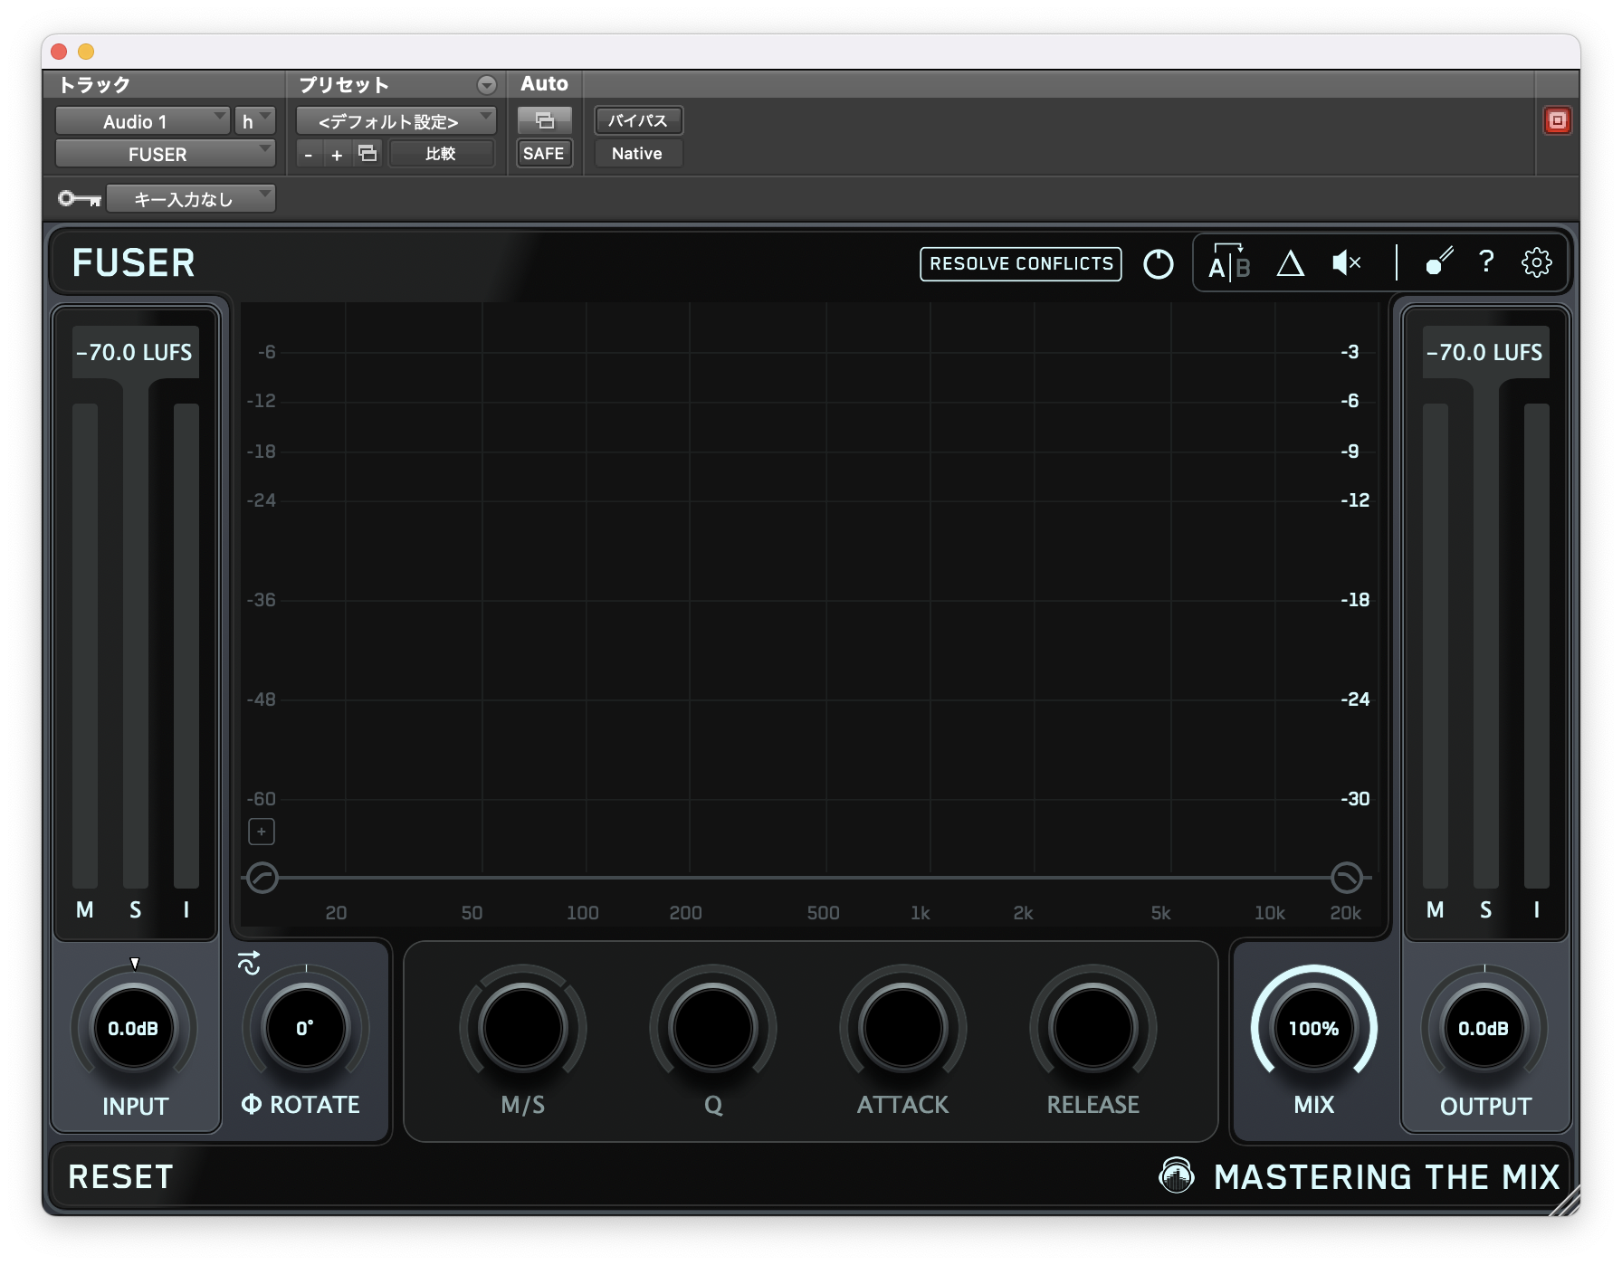
Task: Toggle the FUSER power bypass icon
Action: click(x=1159, y=264)
